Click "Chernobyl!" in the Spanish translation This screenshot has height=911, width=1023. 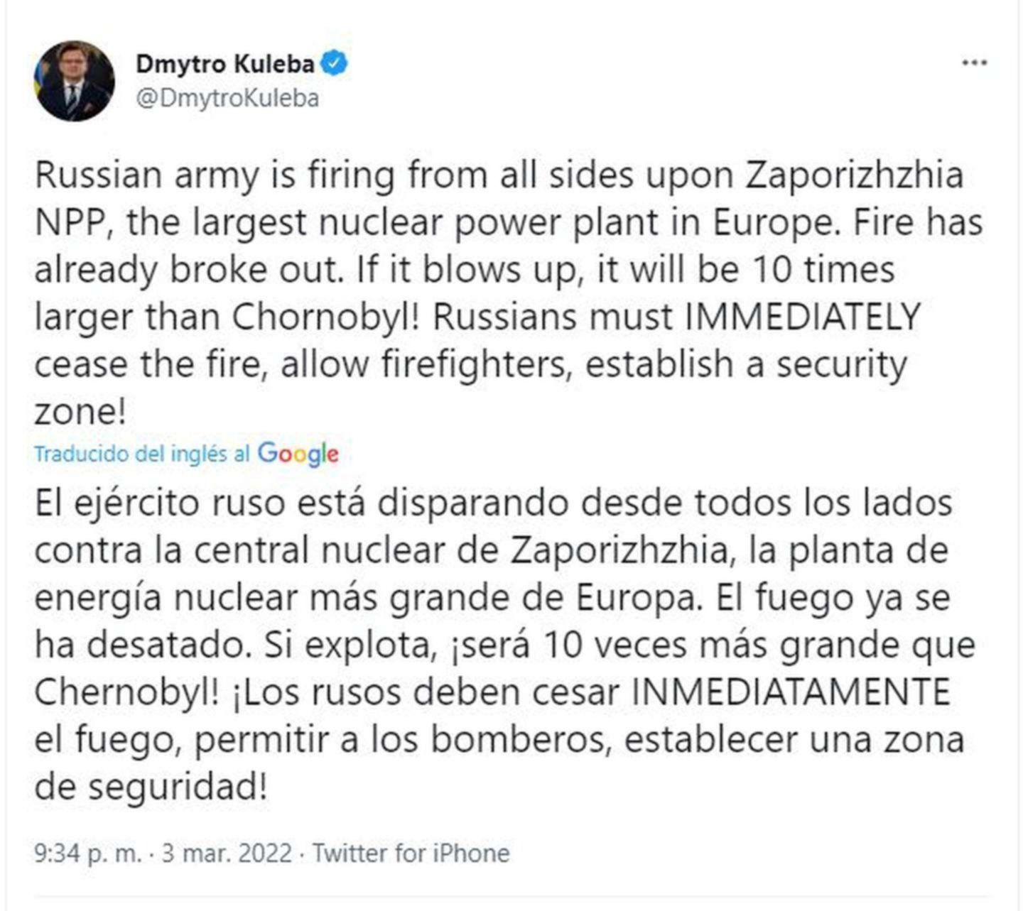[128, 692]
